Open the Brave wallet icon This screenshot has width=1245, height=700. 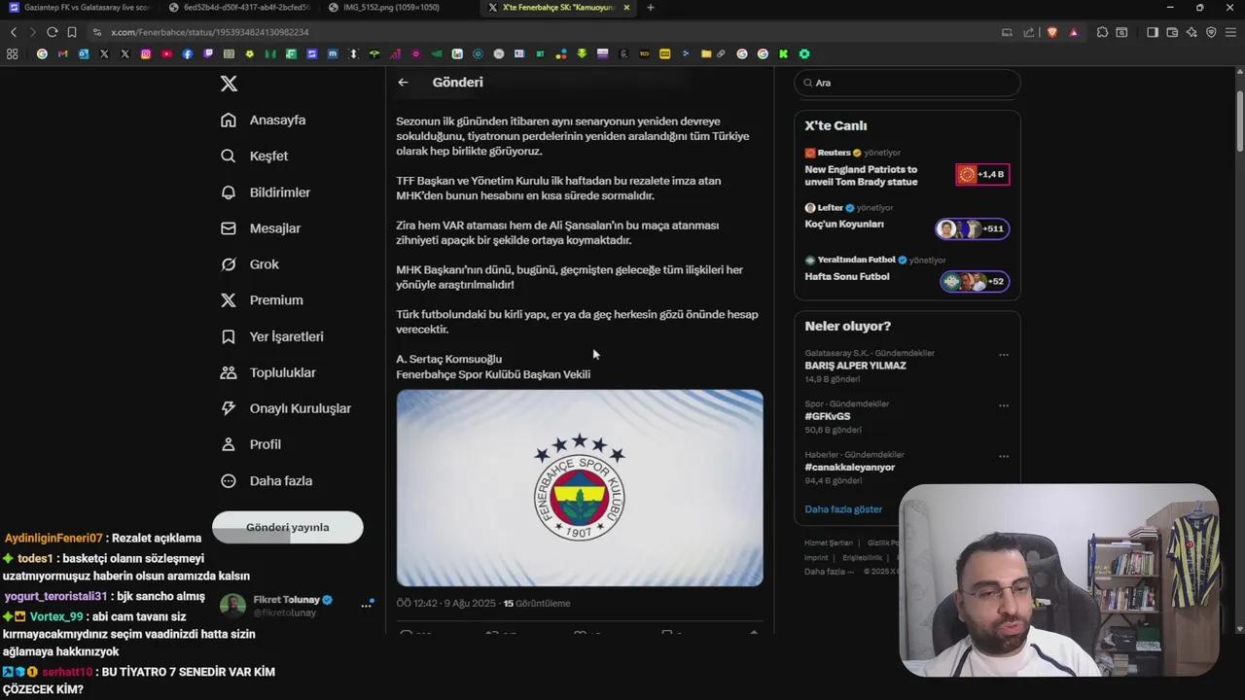click(x=1172, y=32)
